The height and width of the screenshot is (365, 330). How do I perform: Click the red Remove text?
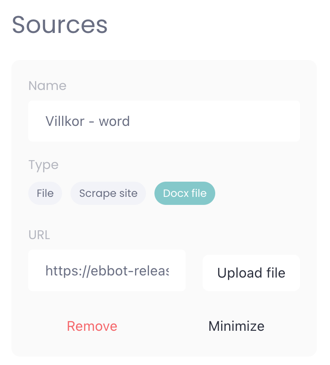tap(92, 326)
